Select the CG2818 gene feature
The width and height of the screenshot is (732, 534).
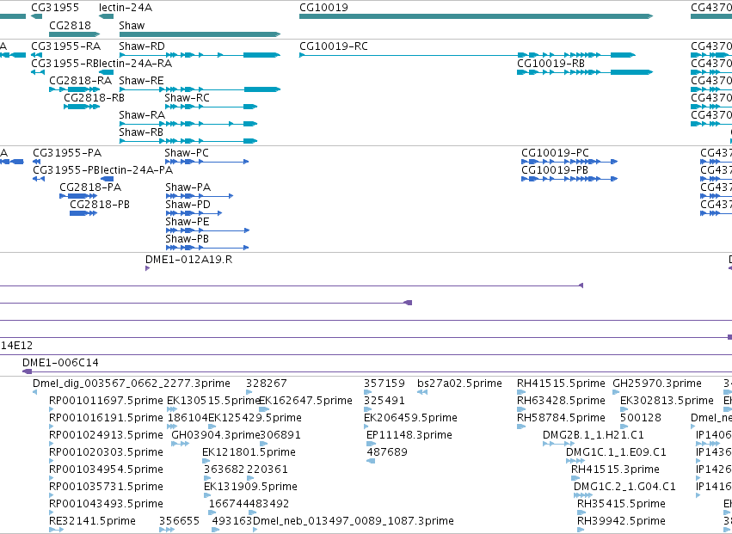(75, 34)
